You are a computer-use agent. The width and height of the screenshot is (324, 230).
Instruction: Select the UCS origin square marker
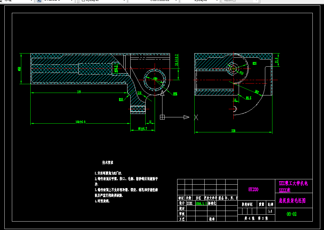coord(162,117)
